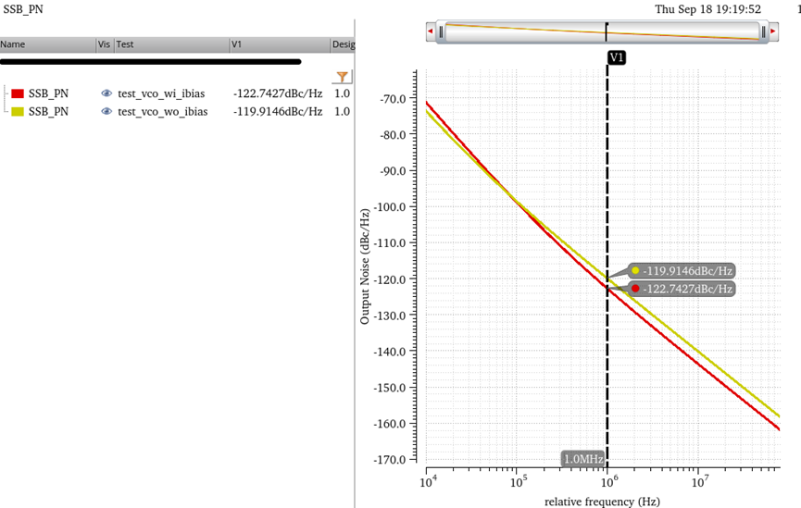Screen dimensions: 801x508
Task: Click the red color swatch of SSB_PN
Action: pos(18,93)
